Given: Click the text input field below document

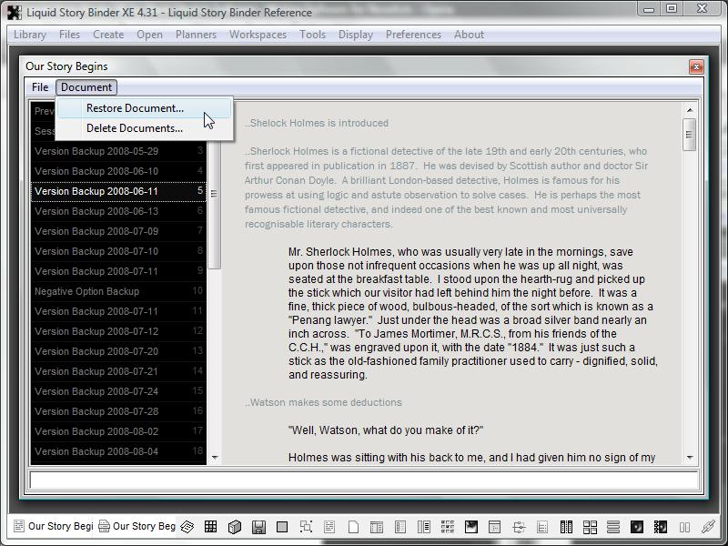Looking at the screenshot, I should point(364,480).
